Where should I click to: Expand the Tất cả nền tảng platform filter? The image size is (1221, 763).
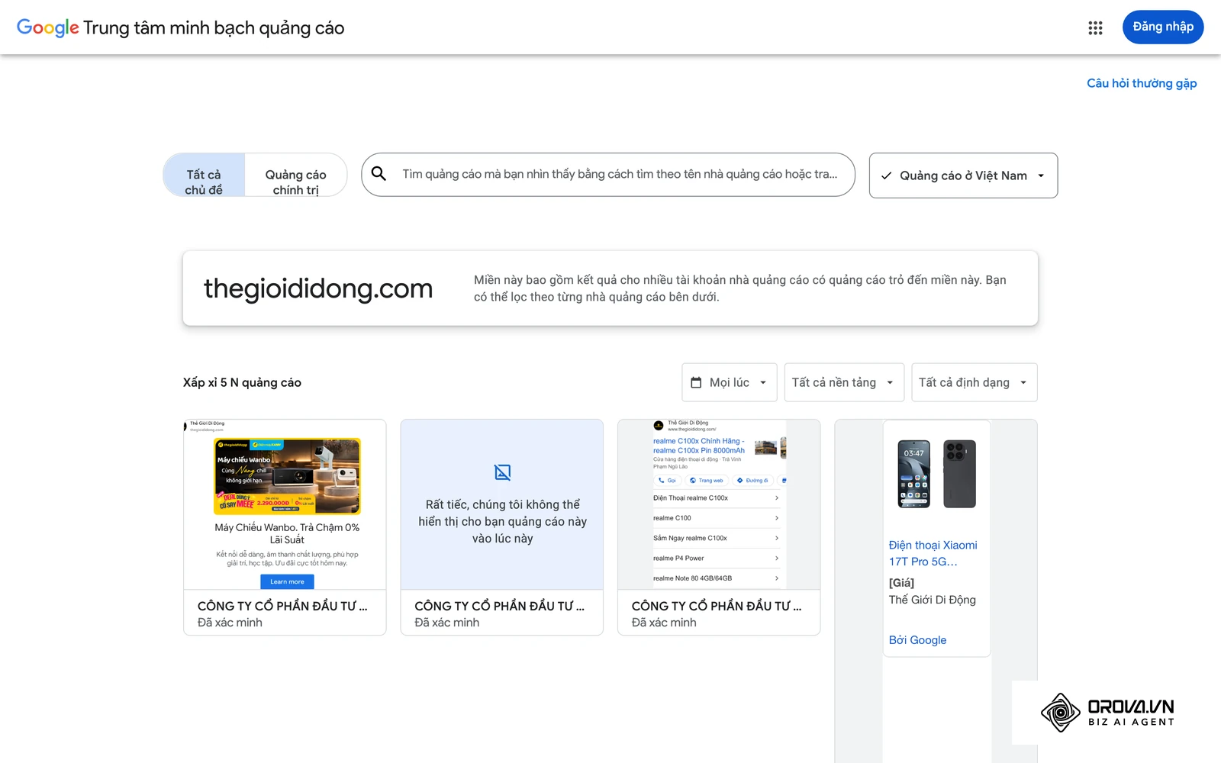point(844,382)
